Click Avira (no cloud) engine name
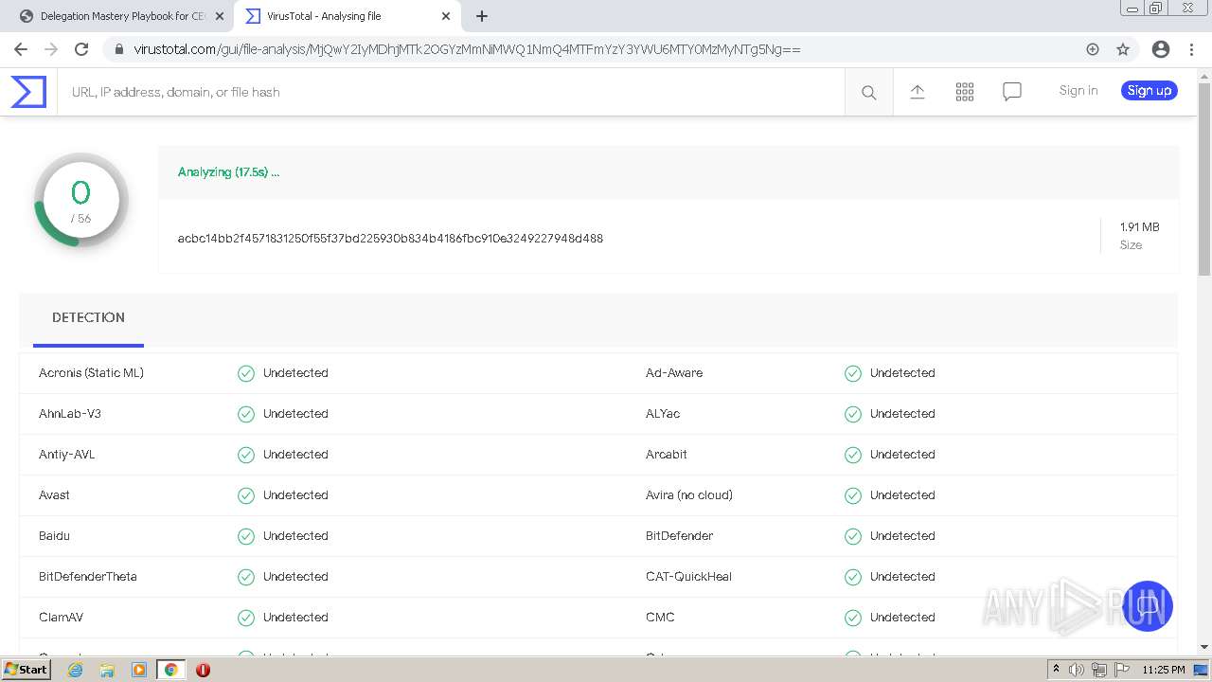The width and height of the screenshot is (1212, 682). [689, 495]
